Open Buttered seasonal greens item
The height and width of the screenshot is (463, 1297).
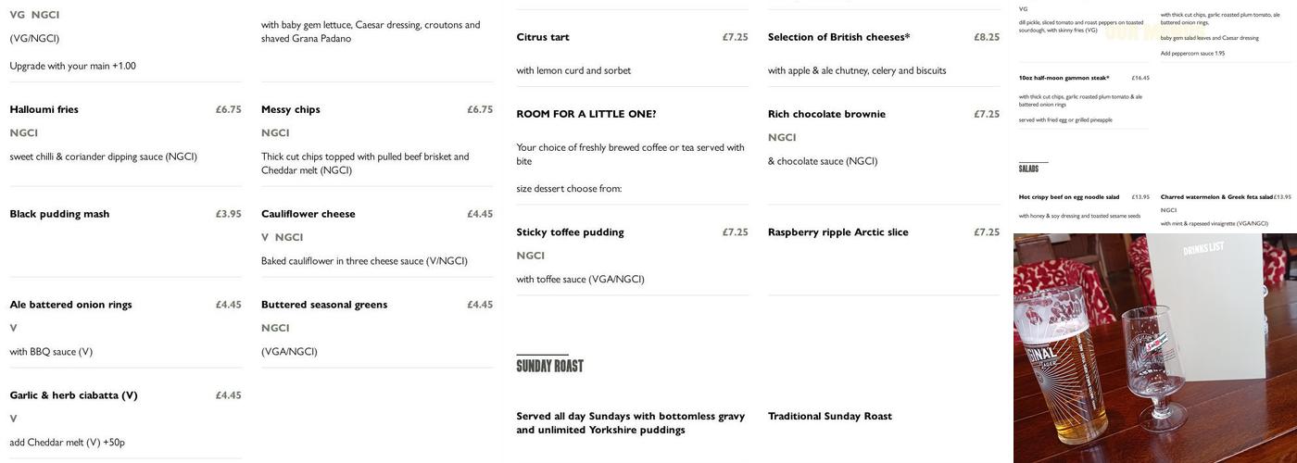(323, 305)
